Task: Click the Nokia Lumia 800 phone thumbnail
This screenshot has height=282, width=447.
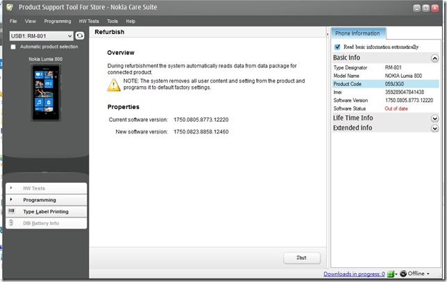Action: pyautogui.click(x=46, y=92)
